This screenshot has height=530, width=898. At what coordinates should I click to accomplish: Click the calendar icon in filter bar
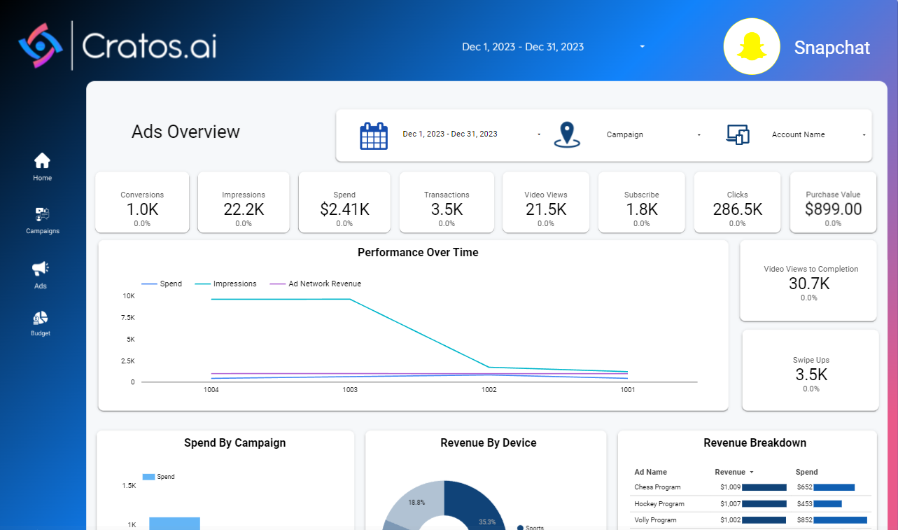point(374,136)
